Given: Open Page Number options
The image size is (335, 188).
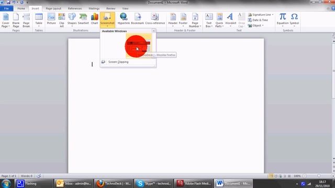Looking at the screenshot, I should tap(195, 20).
